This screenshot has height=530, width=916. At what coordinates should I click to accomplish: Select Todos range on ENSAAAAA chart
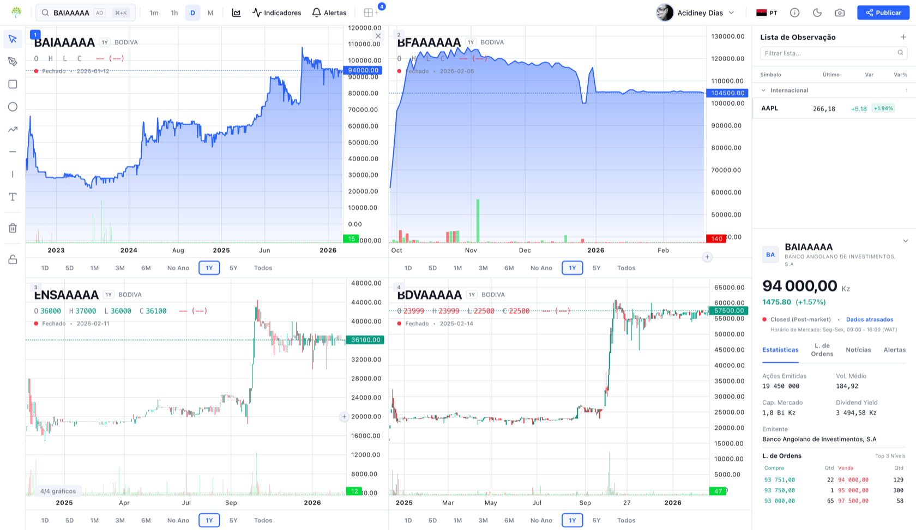[263, 520]
